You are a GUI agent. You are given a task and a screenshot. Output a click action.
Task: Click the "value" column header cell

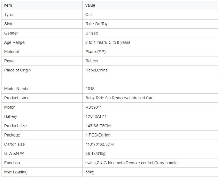coord(90,5)
